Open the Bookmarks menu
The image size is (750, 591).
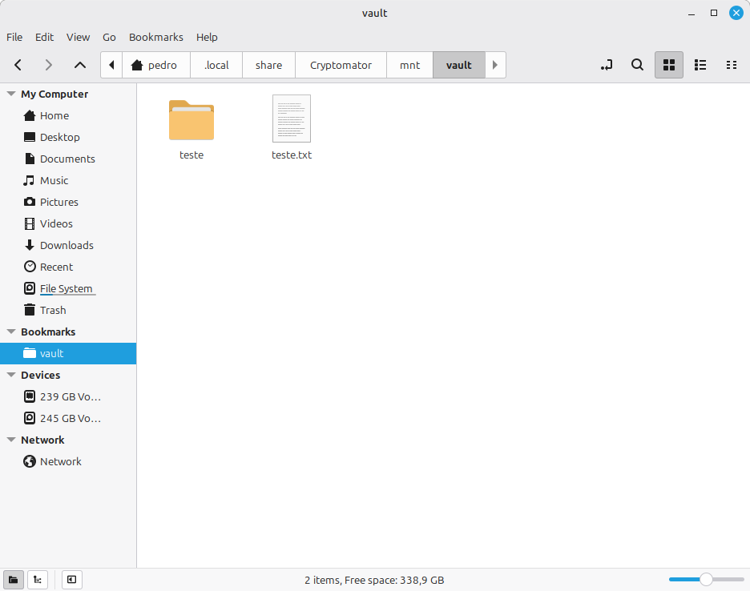pyautogui.click(x=155, y=37)
